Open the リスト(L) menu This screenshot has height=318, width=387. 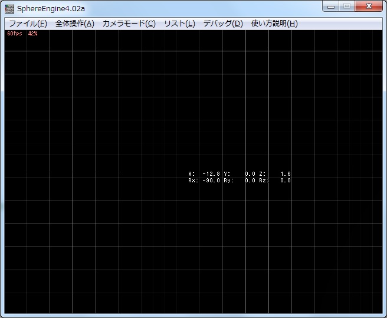click(179, 24)
